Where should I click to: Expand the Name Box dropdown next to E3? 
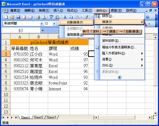[42, 30]
